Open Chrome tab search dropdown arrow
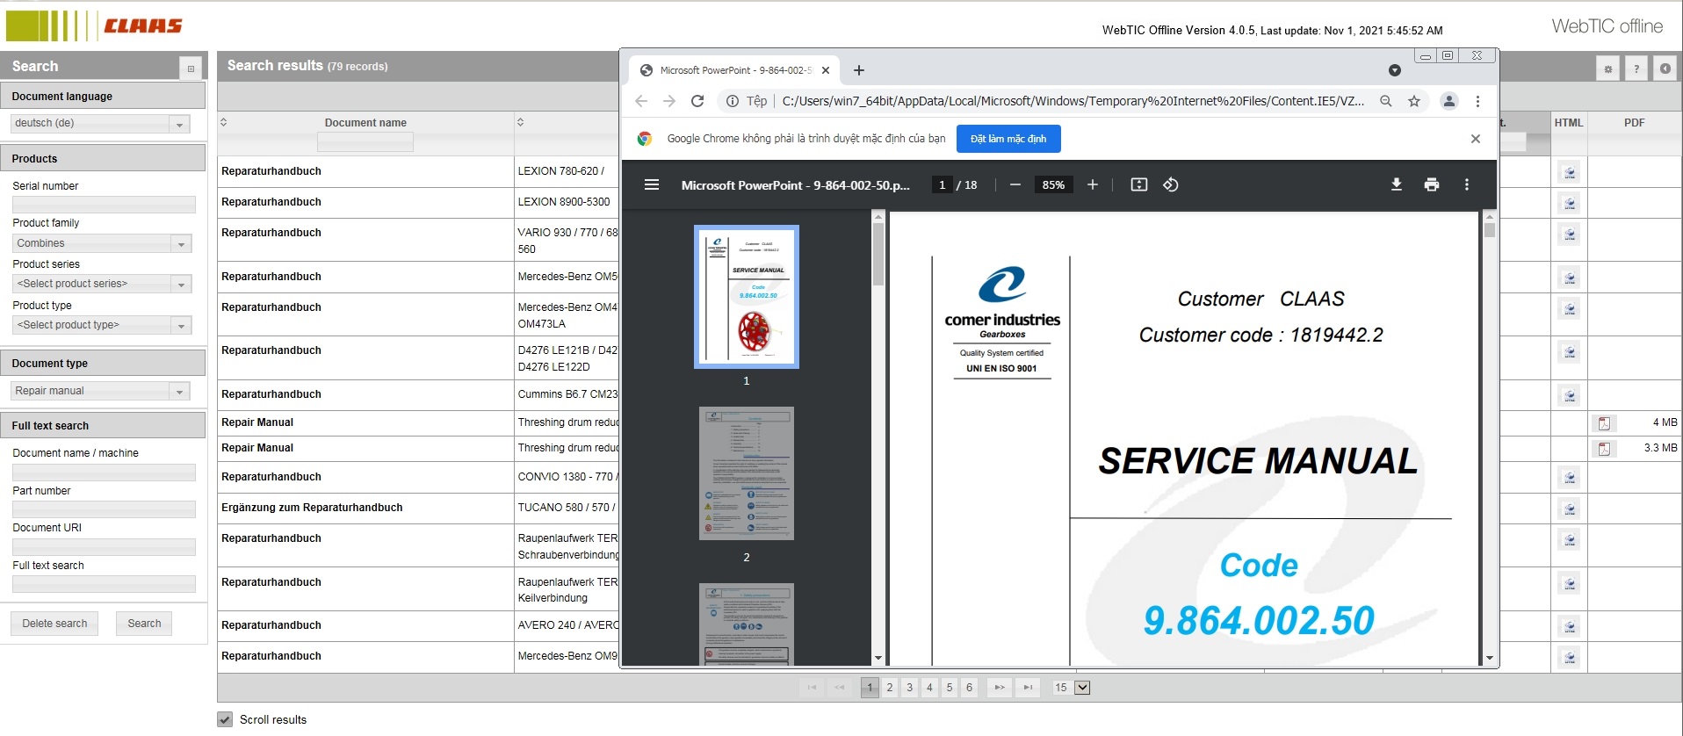1683x736 pixels. click(x=1394, y=70)
